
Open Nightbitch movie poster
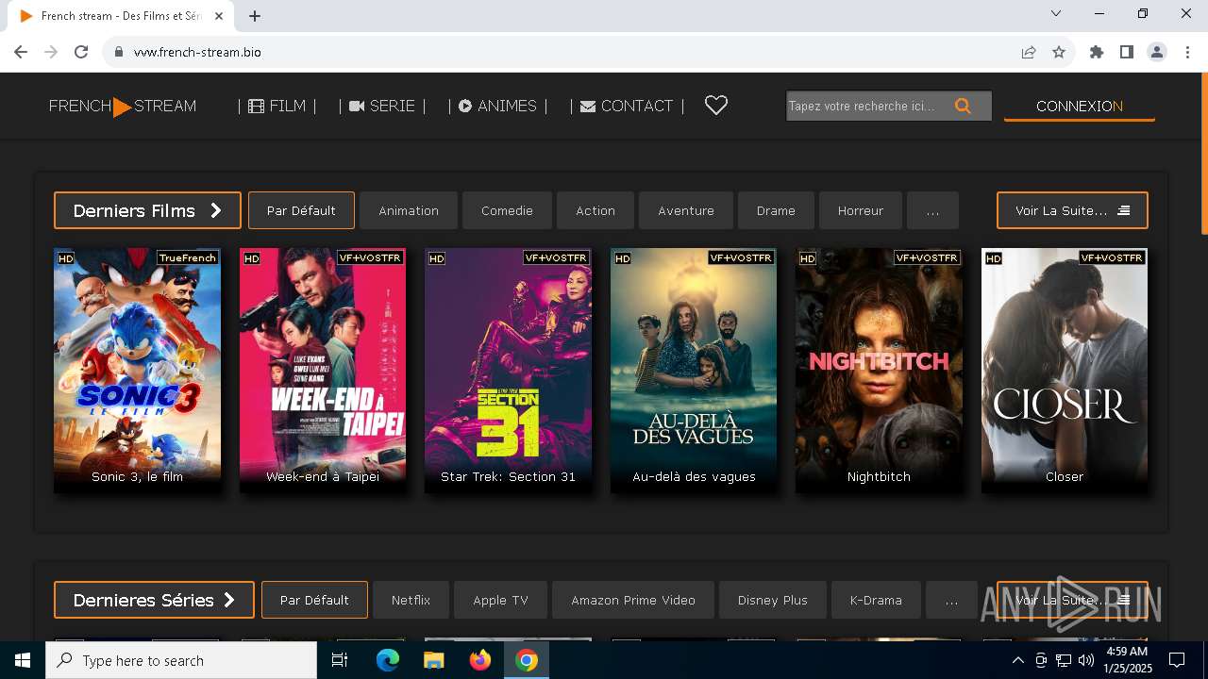(x=879, y=370)
